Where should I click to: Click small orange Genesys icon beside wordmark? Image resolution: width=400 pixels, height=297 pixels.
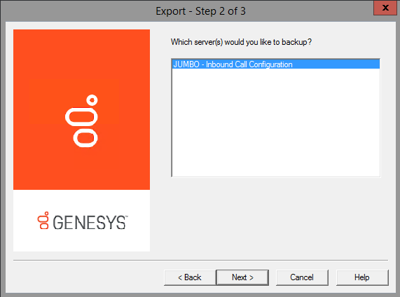pyautogui.click(x=43, y=221)
